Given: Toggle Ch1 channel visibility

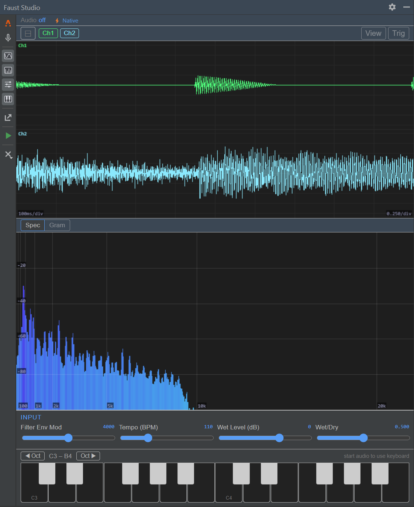Looking at the screenshot, I should [x=48, y=33].
